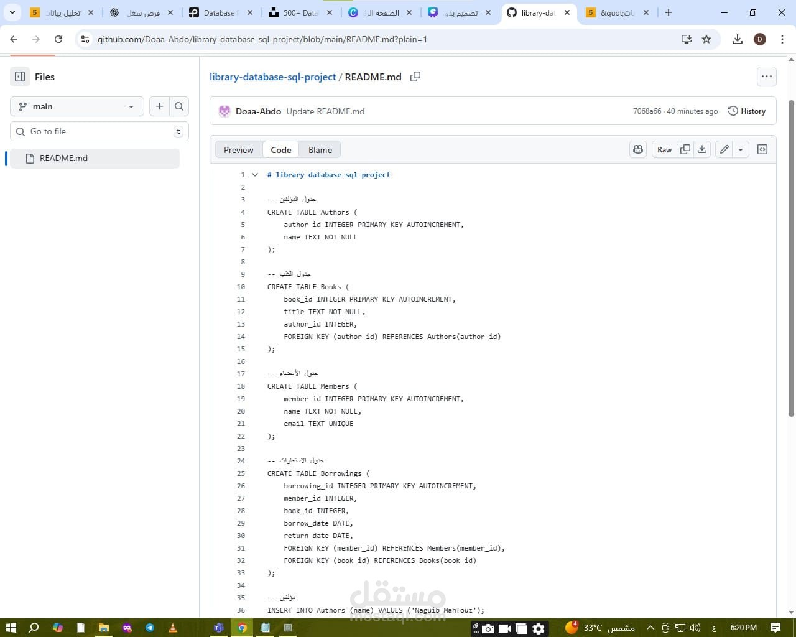Select line number 25
This screenshot has width=796, height=637.
click(x=241, y=473)
